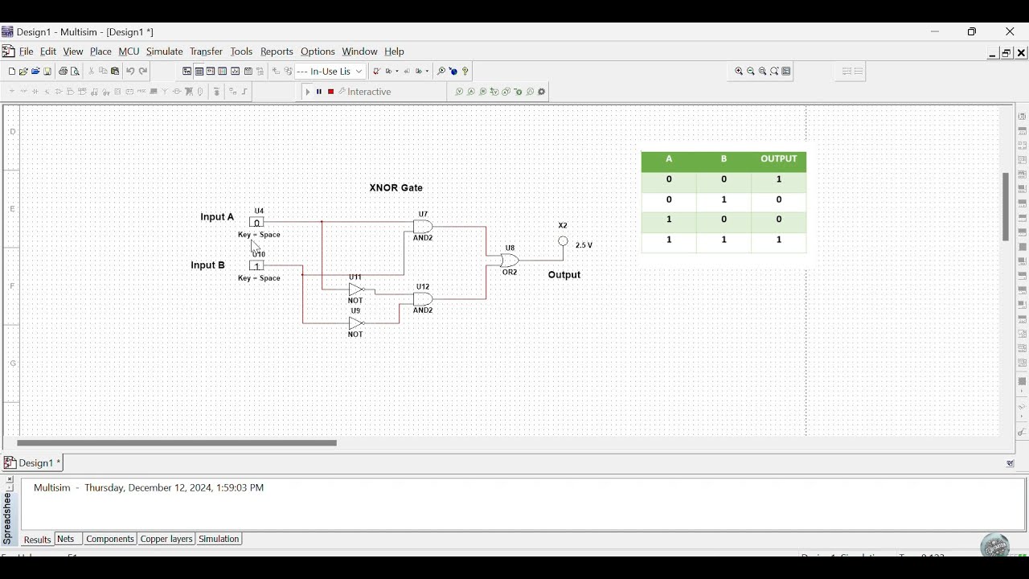Select the U11 NOT gate
This screenshot has height=579, width=1029.
pyautogui.click(x=357, y=289)
